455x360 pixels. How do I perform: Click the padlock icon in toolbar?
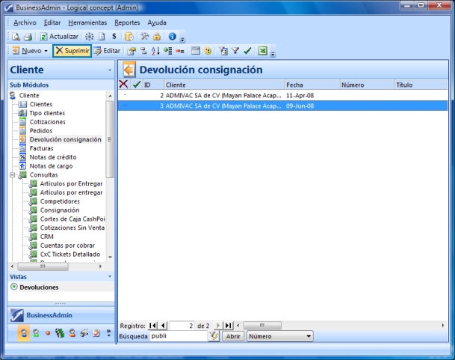click(158, 36)
